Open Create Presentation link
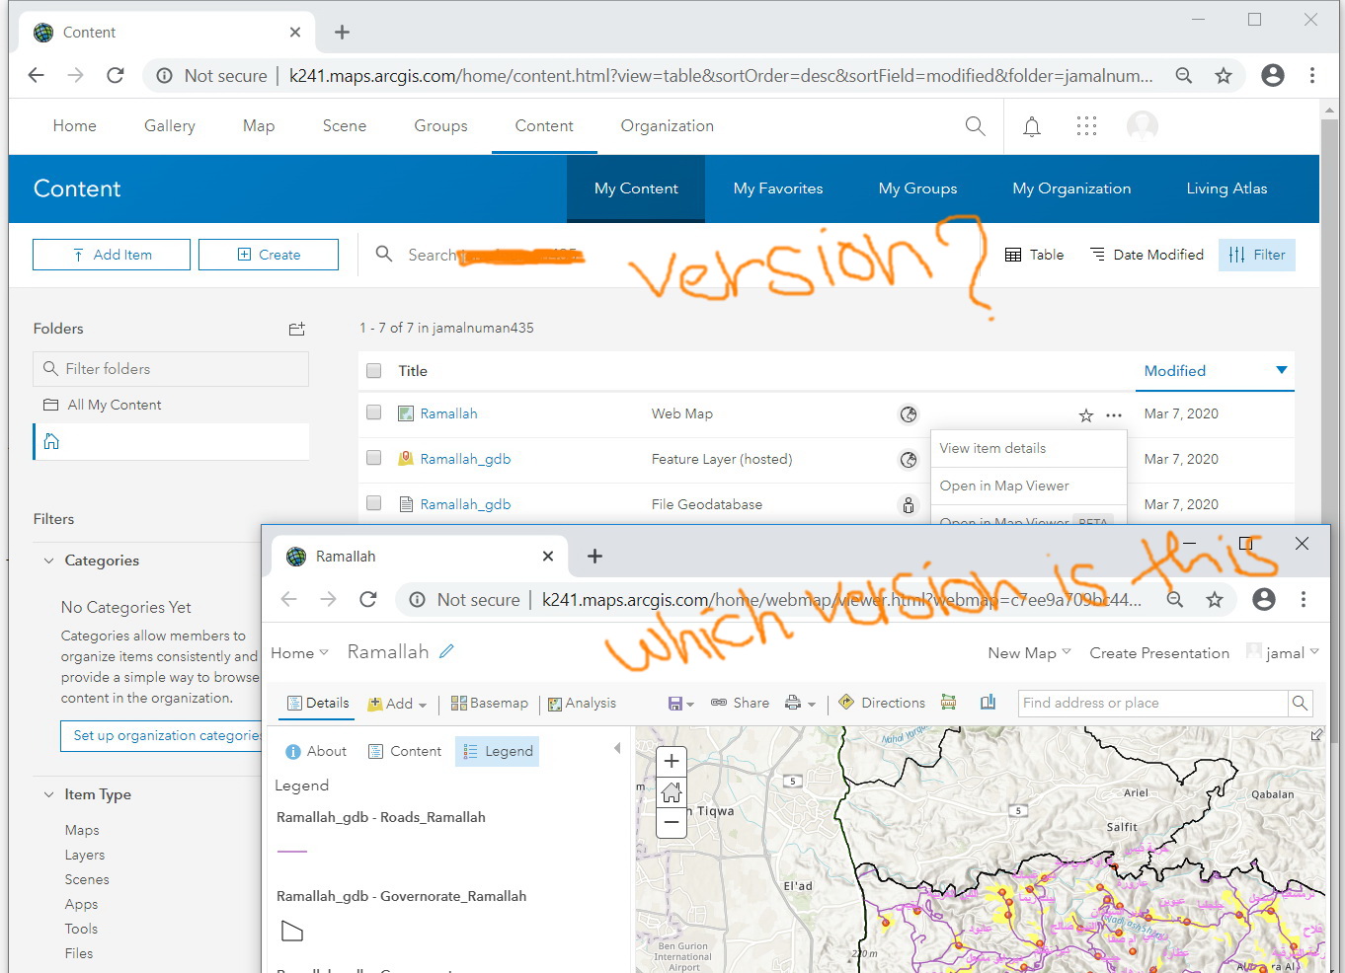 [x=1159, y=653]
